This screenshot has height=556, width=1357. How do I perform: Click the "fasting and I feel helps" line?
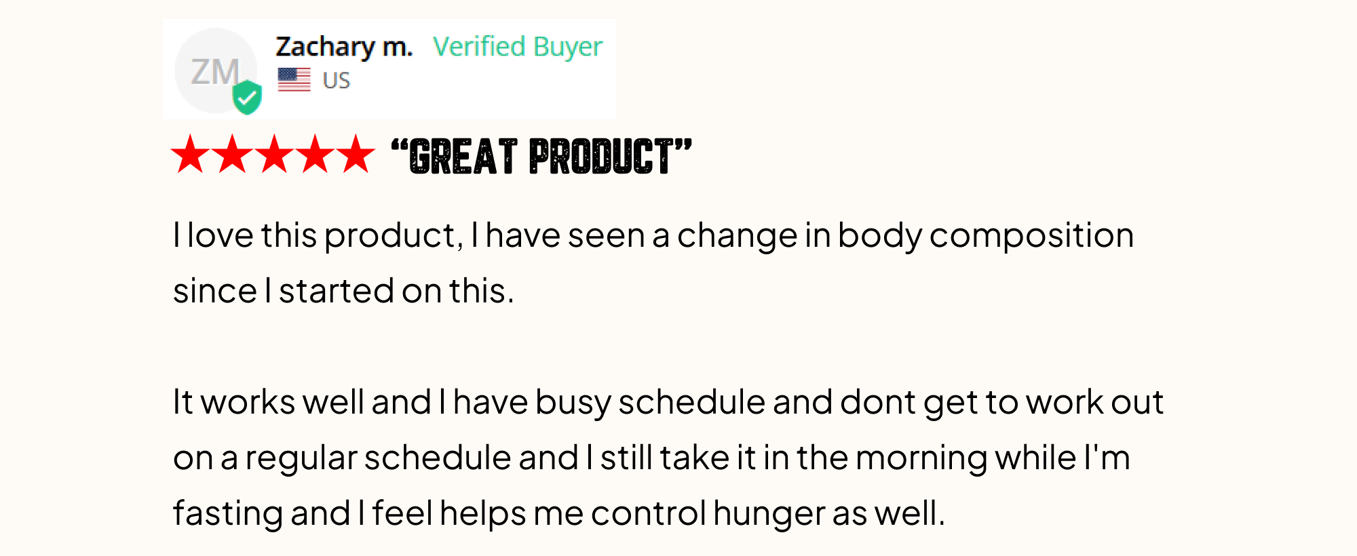pyautogui.click(x=559, y=514)
